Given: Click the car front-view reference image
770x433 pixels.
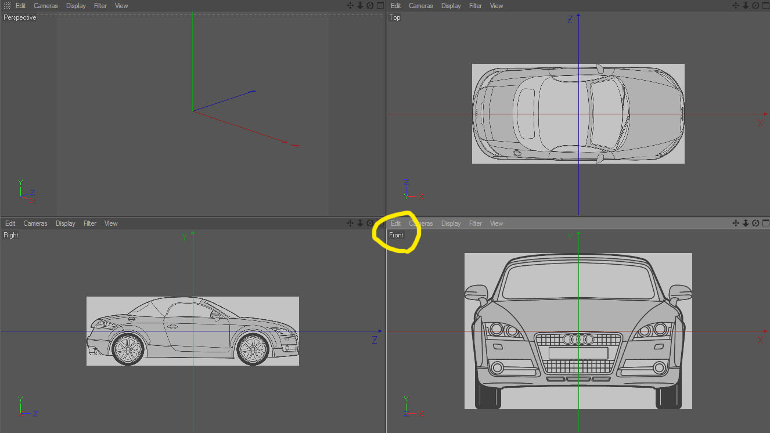Looking at the screenshot, I should pos(578,331).
